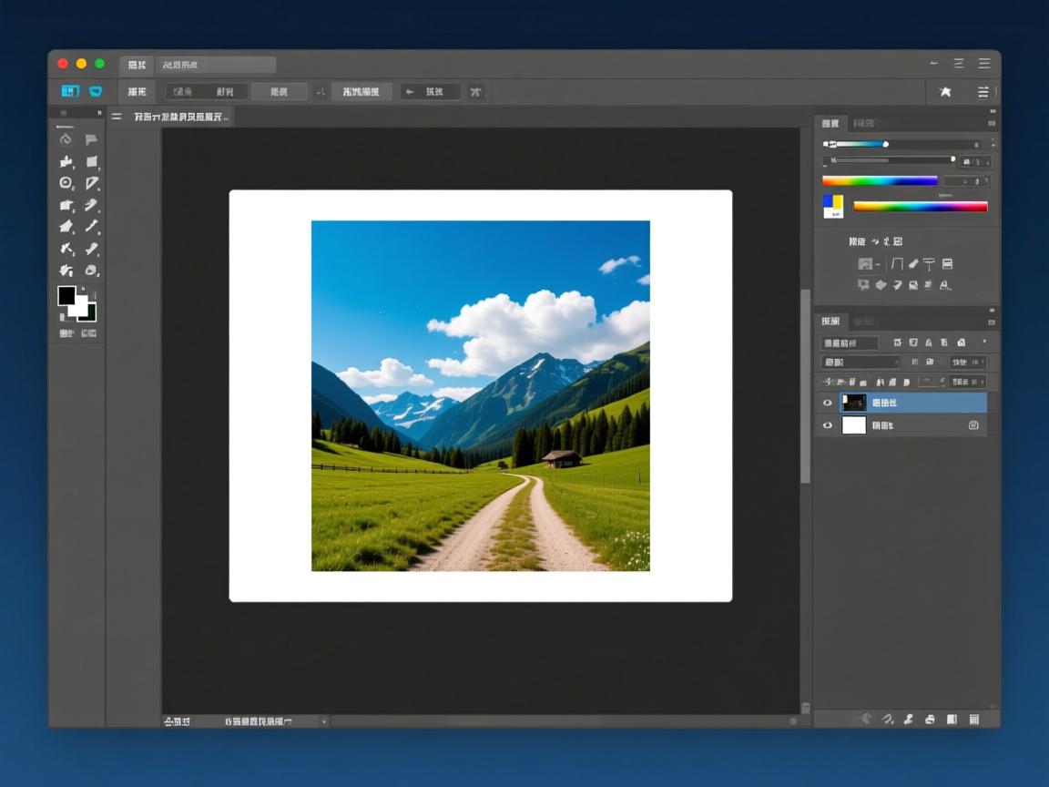Hide the selected top layer via eye icon
This screenshot has height=787, width=1049.
(x=828, y=403)
